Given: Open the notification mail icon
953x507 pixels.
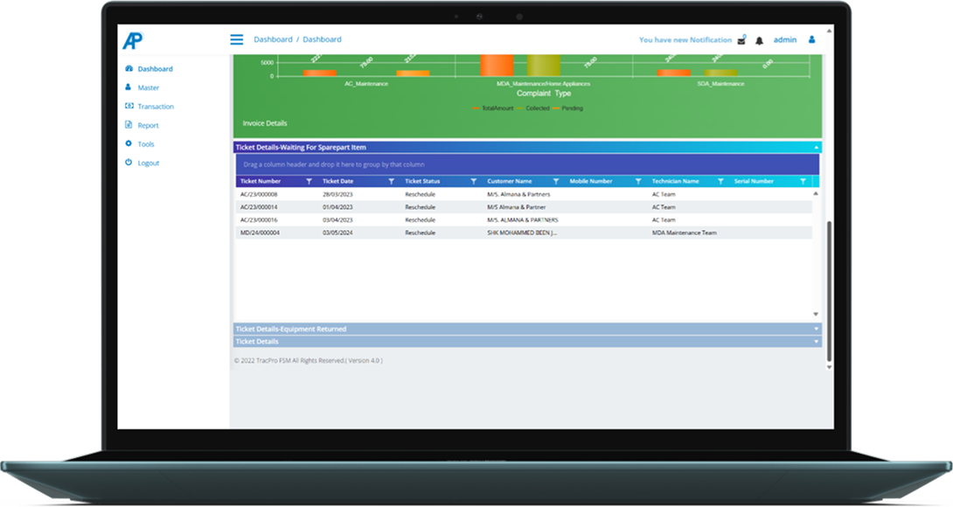Looking at the screenshot, I should (741, 40).
